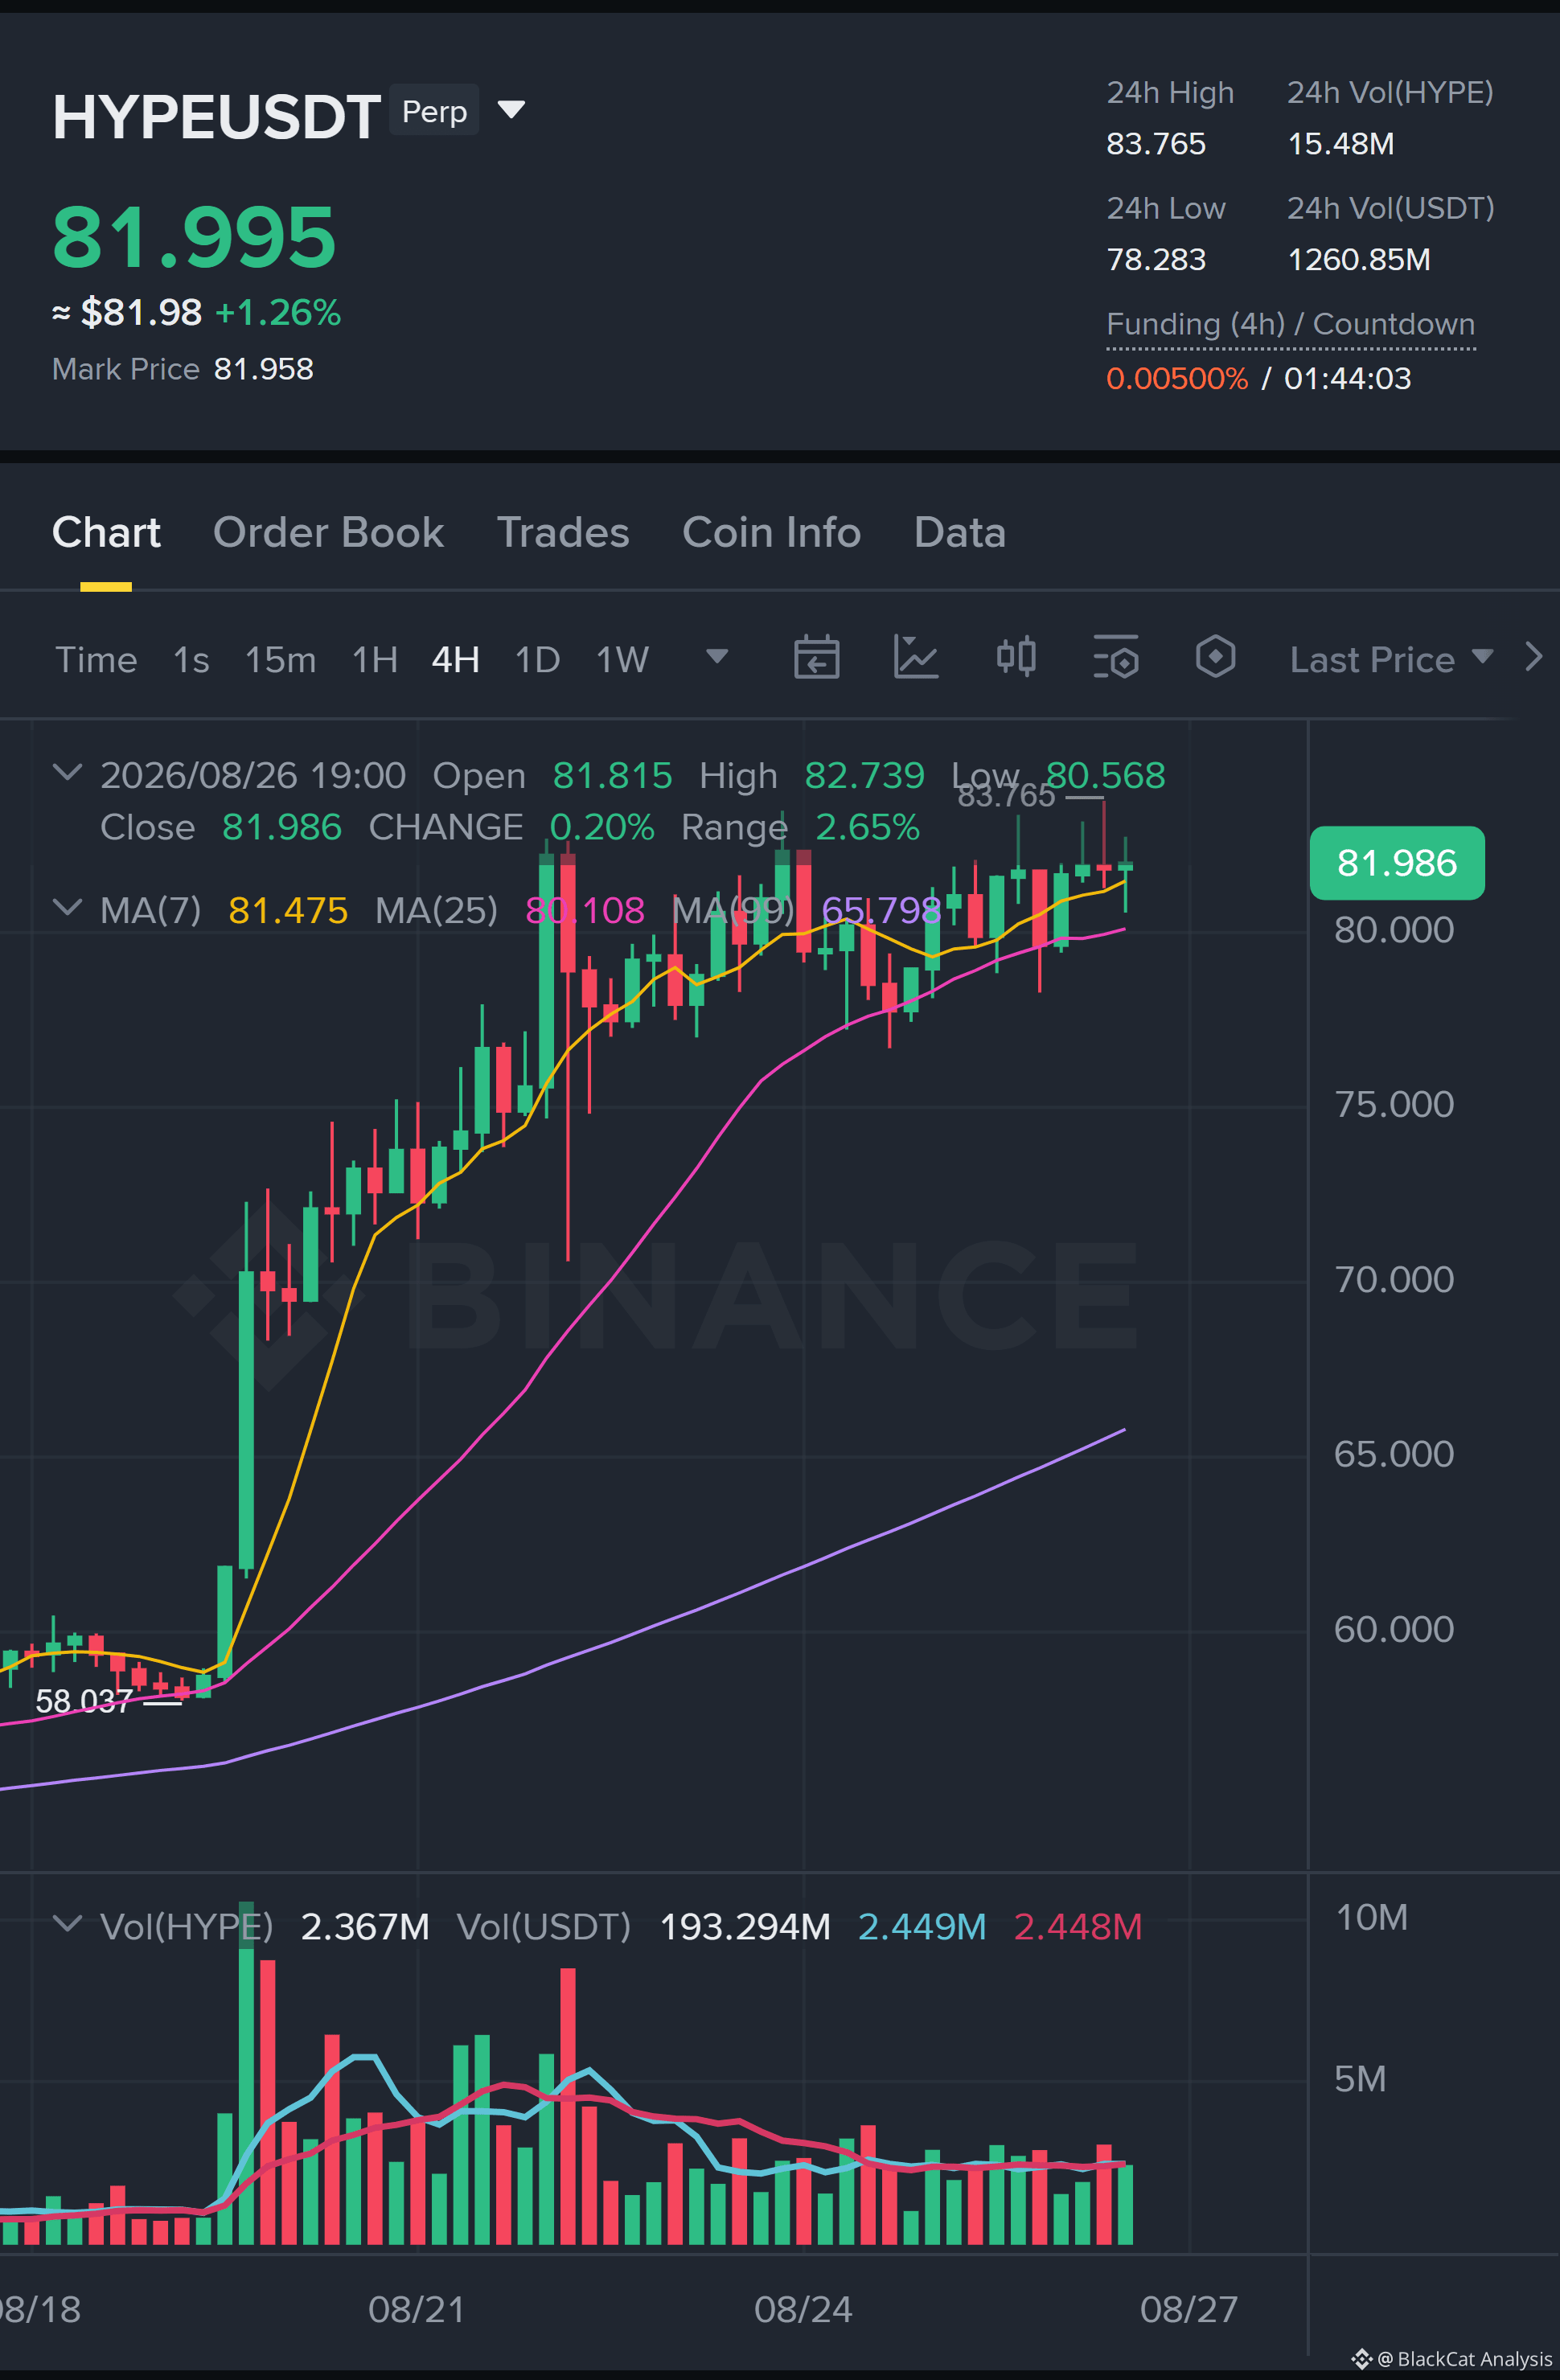Collapse the candle OHLC info row

(67, 772)
